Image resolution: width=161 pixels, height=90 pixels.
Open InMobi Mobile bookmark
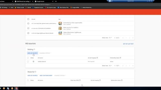86,7
